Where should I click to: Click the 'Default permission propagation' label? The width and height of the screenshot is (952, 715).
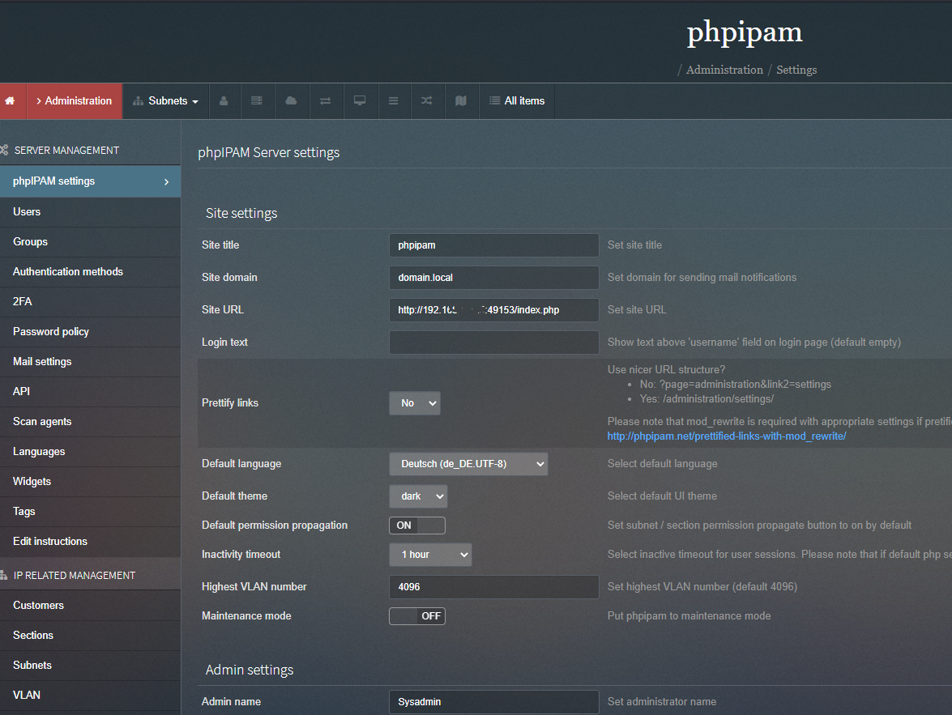pos(275,526)
